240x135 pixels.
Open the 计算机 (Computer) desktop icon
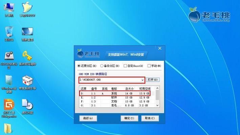click(9, 8)
